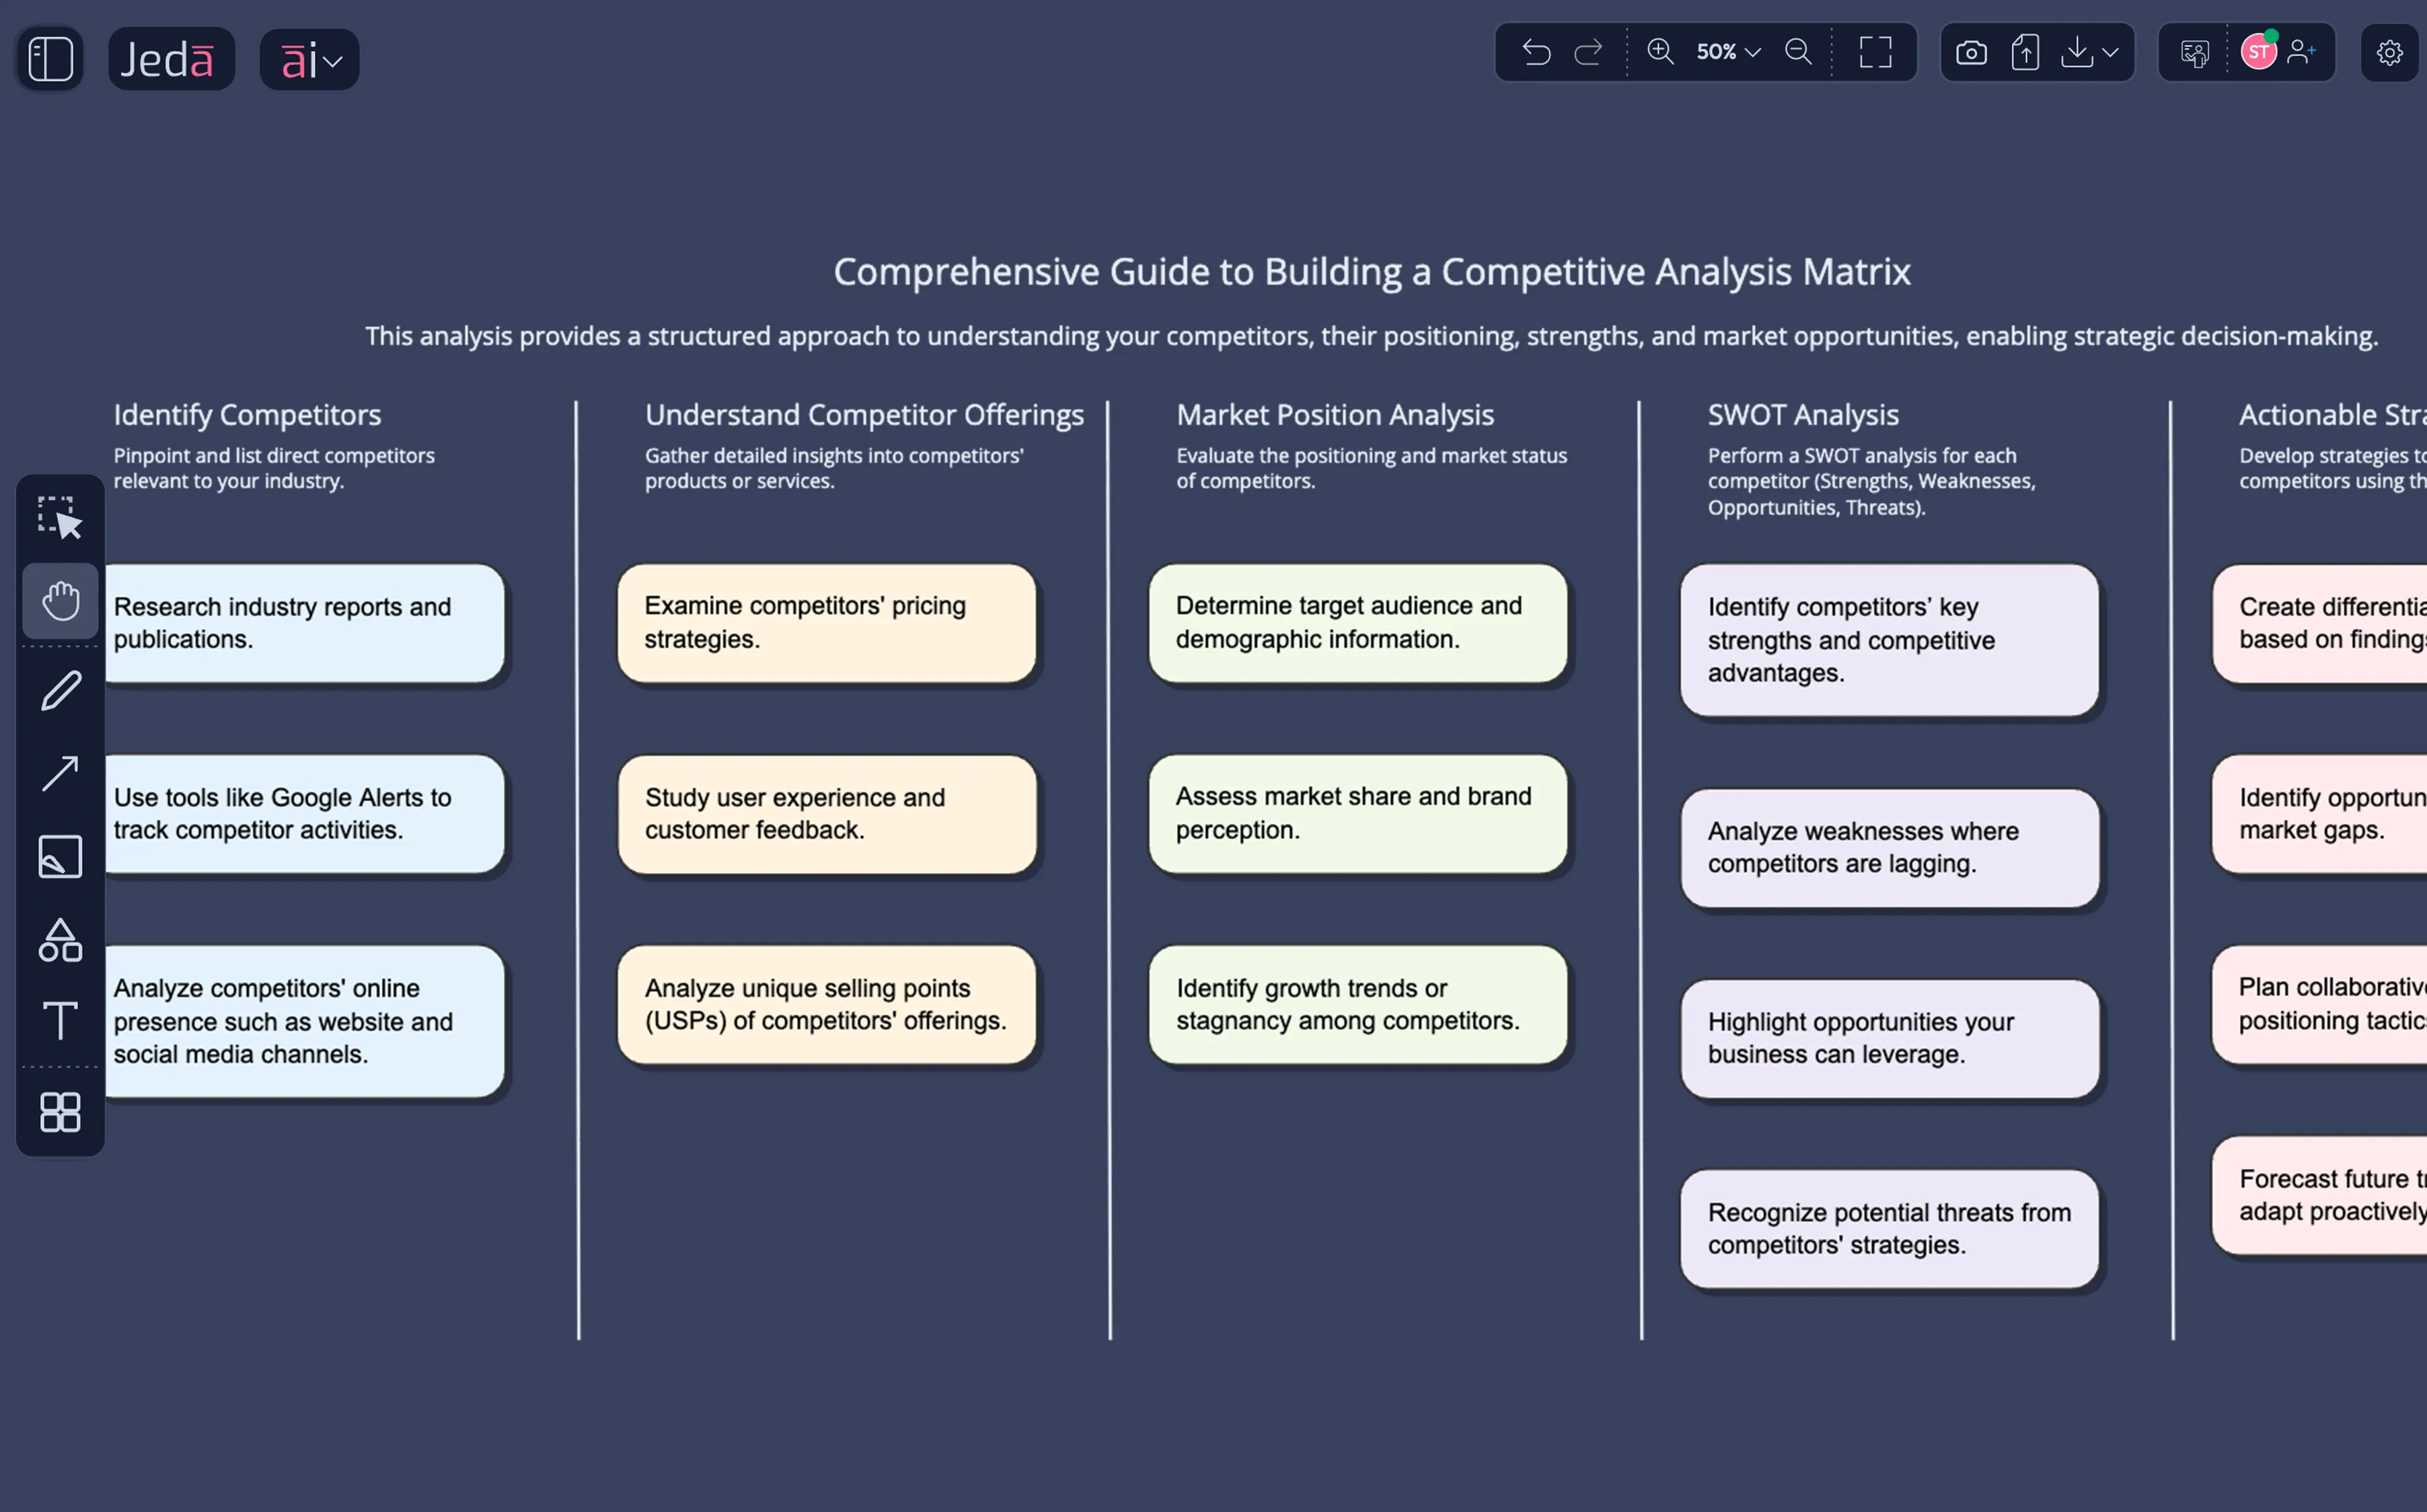The width and height of the screenshot is (2427, 1512).
Task: Invite a collaborator with the person+ button
Action: pos(2303,52)
